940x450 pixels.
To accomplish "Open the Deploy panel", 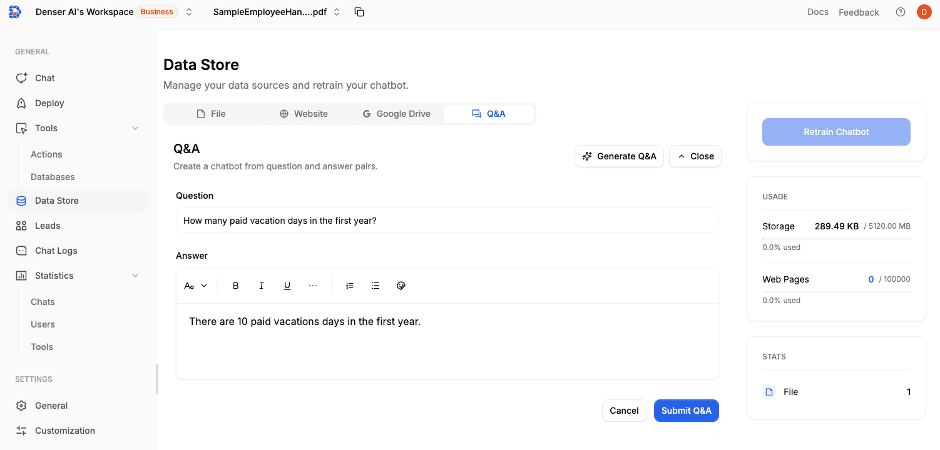I will tap(50, 102).
